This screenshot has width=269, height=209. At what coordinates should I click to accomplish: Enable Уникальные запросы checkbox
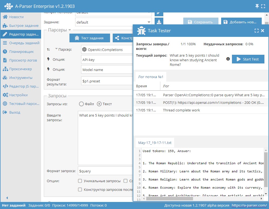(x=80, y=181)
